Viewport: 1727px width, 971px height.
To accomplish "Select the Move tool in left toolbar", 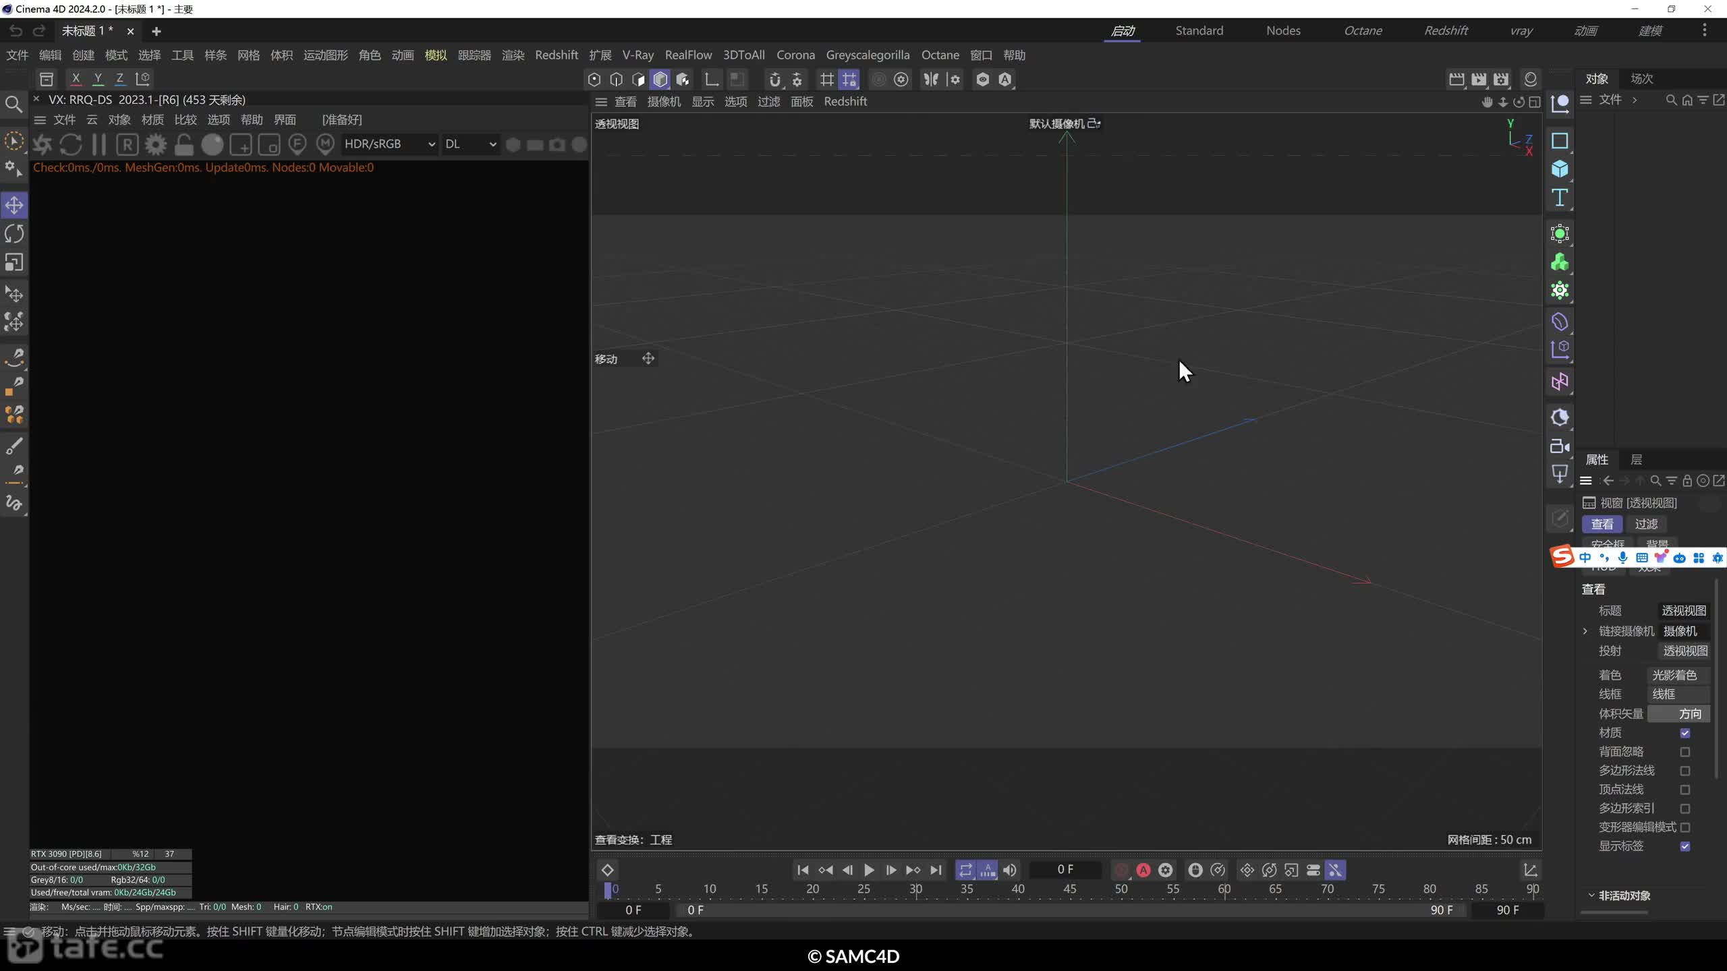I will click(x=14, y=205).
